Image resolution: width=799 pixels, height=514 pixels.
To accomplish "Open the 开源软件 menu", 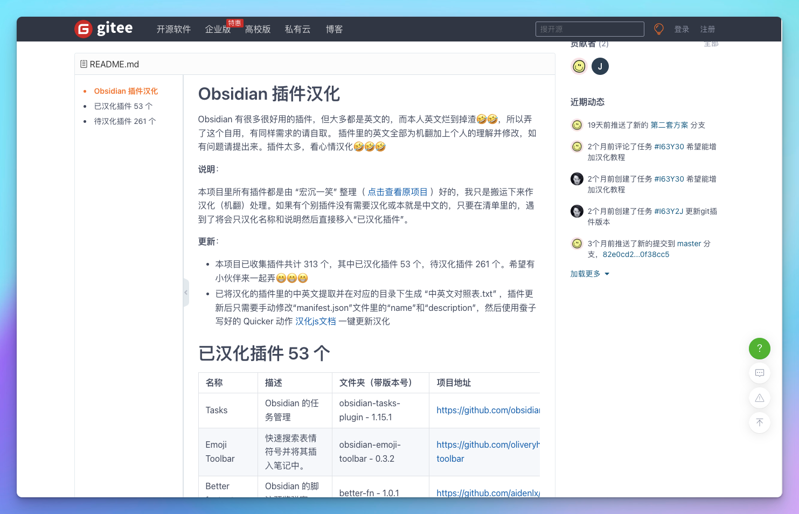I will point(173,29).
